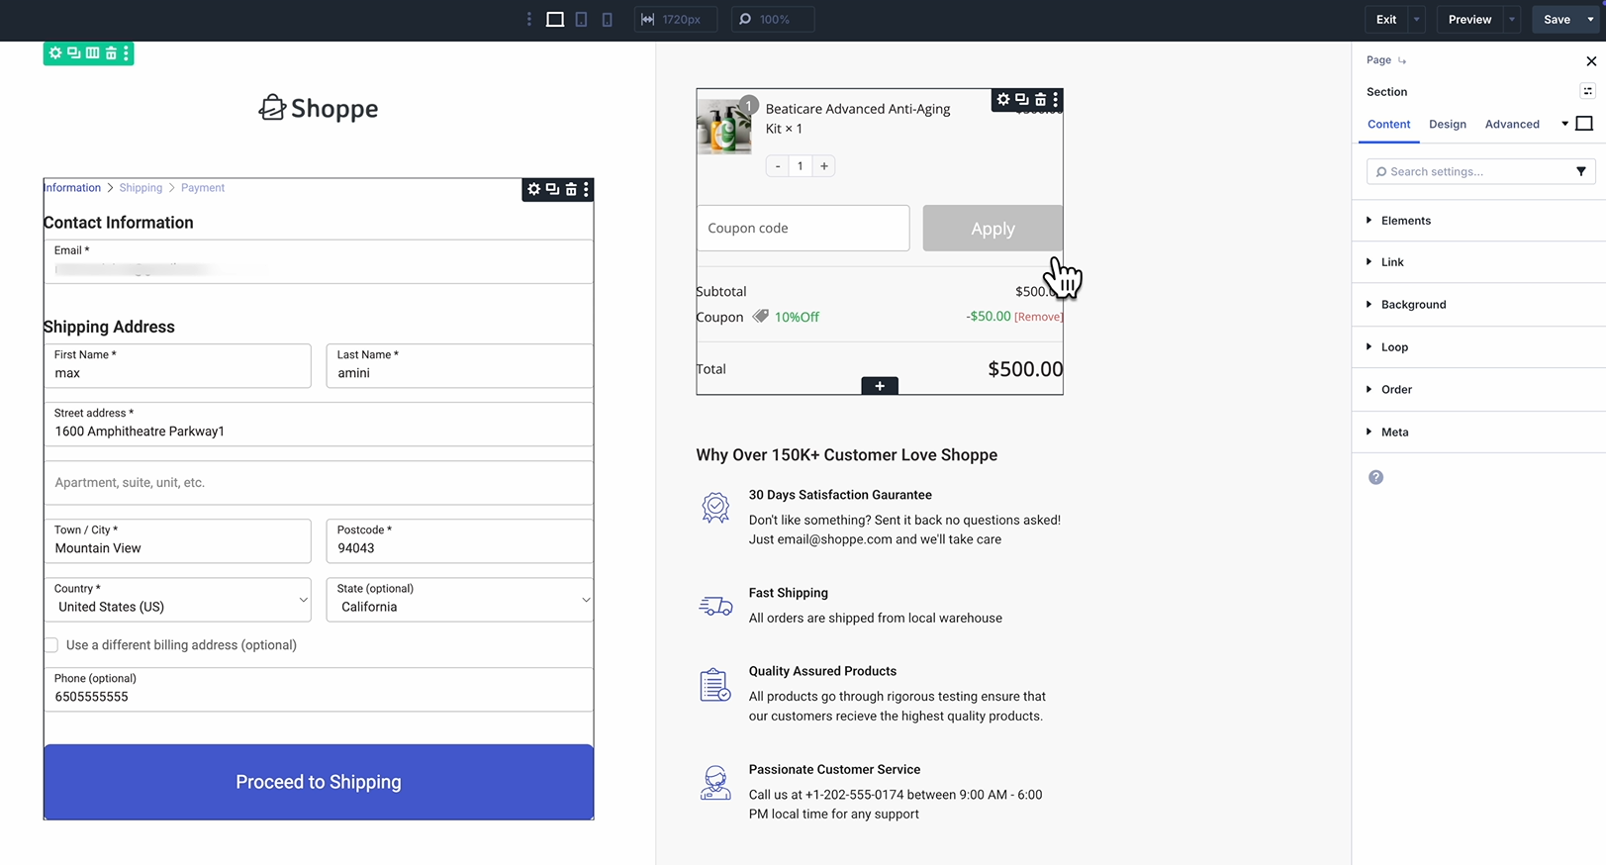Close the Section settings panel
The height and width of the screenshot is (865, 1606).
coord(1591,61)
